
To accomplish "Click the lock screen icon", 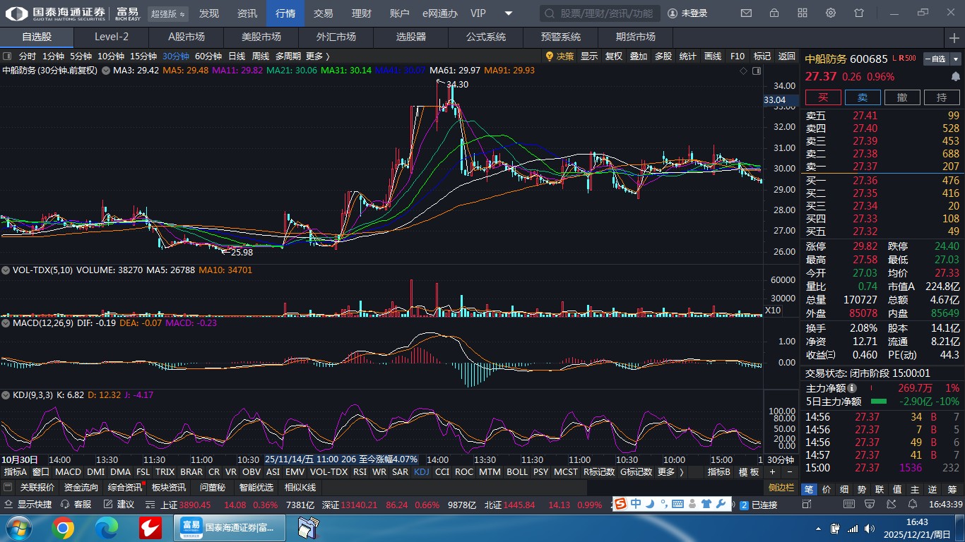I will (774, 13).
